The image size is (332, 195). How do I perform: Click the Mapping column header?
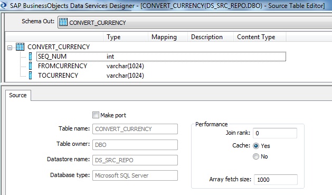pyautogui.click(x=168, y=37)
